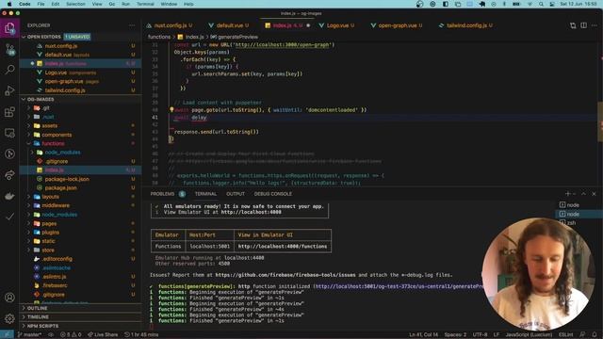Open the Run and Debug view
Screen dimensions: 603x339
click(x=9, y=90)
